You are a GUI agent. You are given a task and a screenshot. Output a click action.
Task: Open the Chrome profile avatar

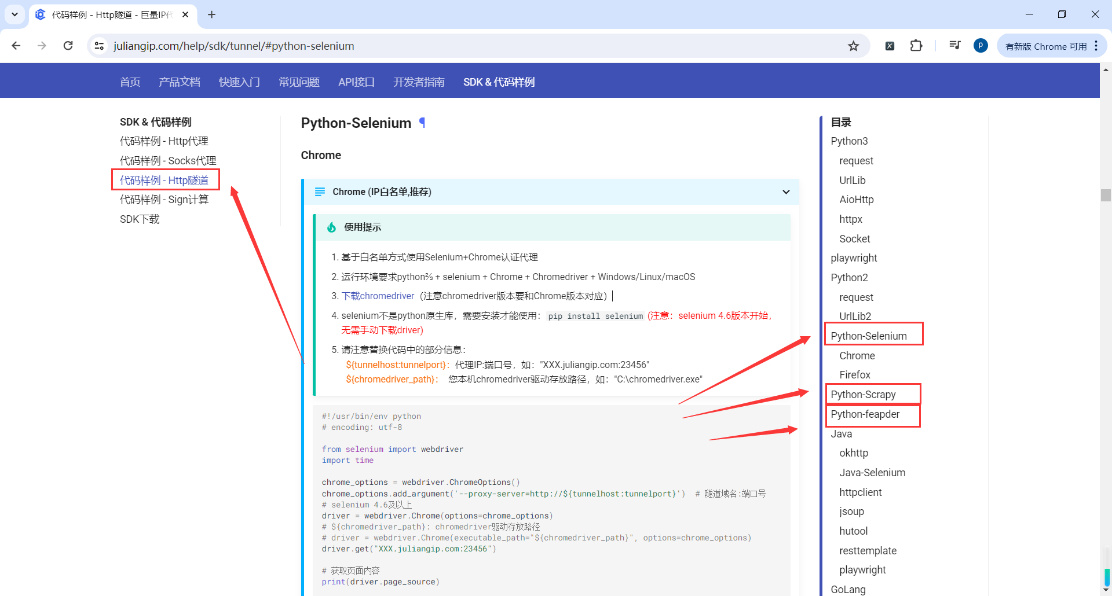pyautogui.click(x=981, y=46)
